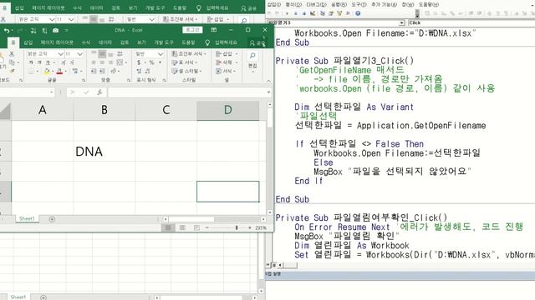Click Format cells button in DNA ribbon
The width and height of the screenshot is (535, 300).
pyautogui.click(x=227, y=71)
